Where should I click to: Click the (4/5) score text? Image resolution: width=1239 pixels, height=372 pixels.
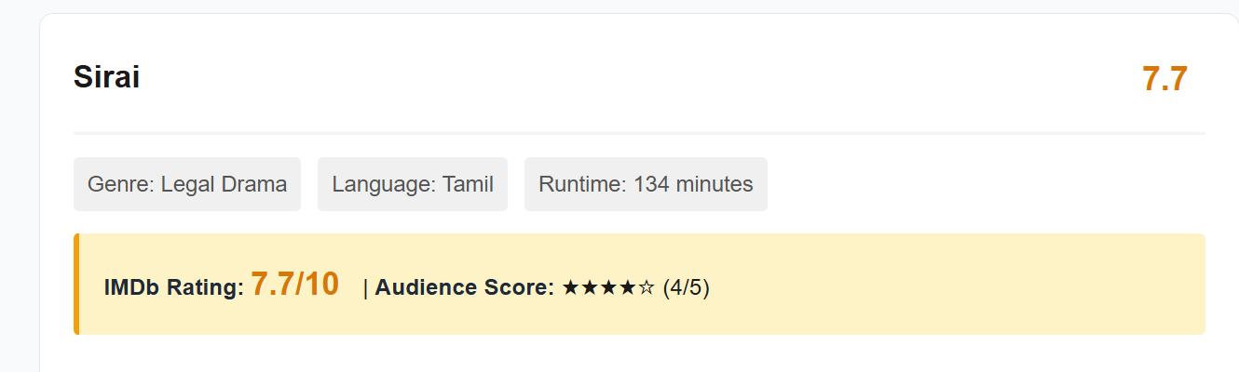(687, 288)
